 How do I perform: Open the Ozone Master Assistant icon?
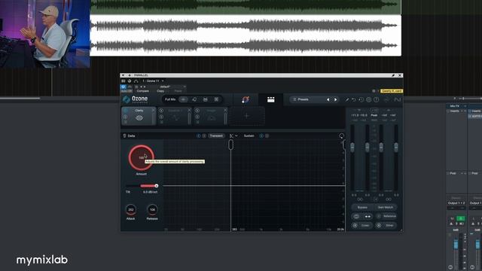click(x=246, y=99)
